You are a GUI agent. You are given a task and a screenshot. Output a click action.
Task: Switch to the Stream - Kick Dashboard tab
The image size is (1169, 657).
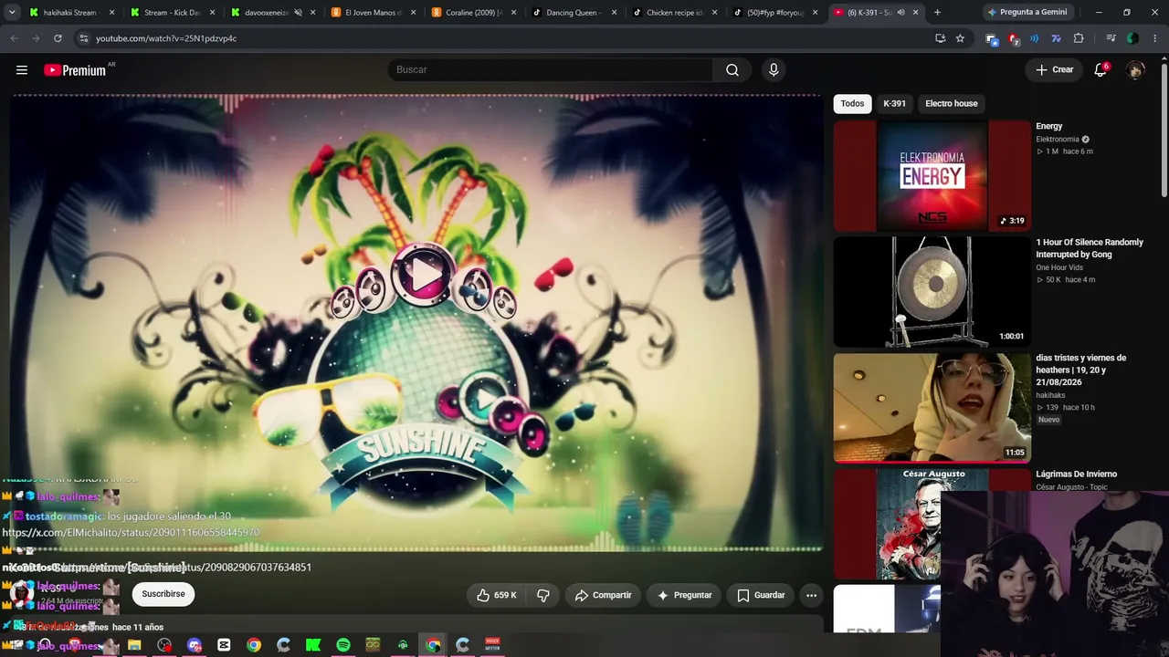172,13
